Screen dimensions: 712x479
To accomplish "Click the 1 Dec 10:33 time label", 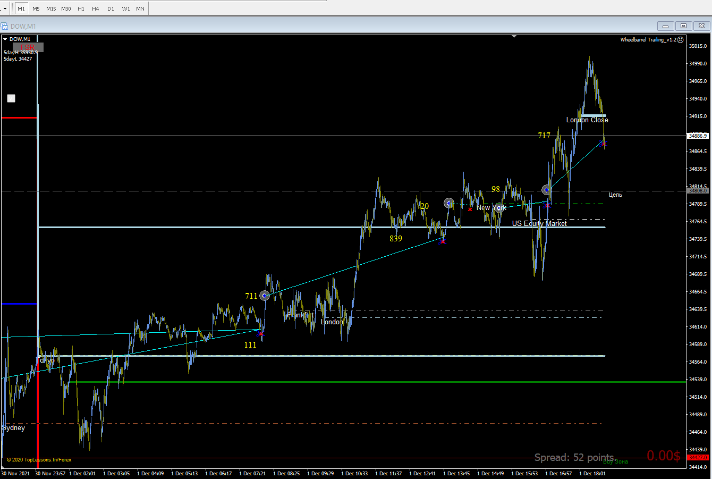I will coord(354,473).
